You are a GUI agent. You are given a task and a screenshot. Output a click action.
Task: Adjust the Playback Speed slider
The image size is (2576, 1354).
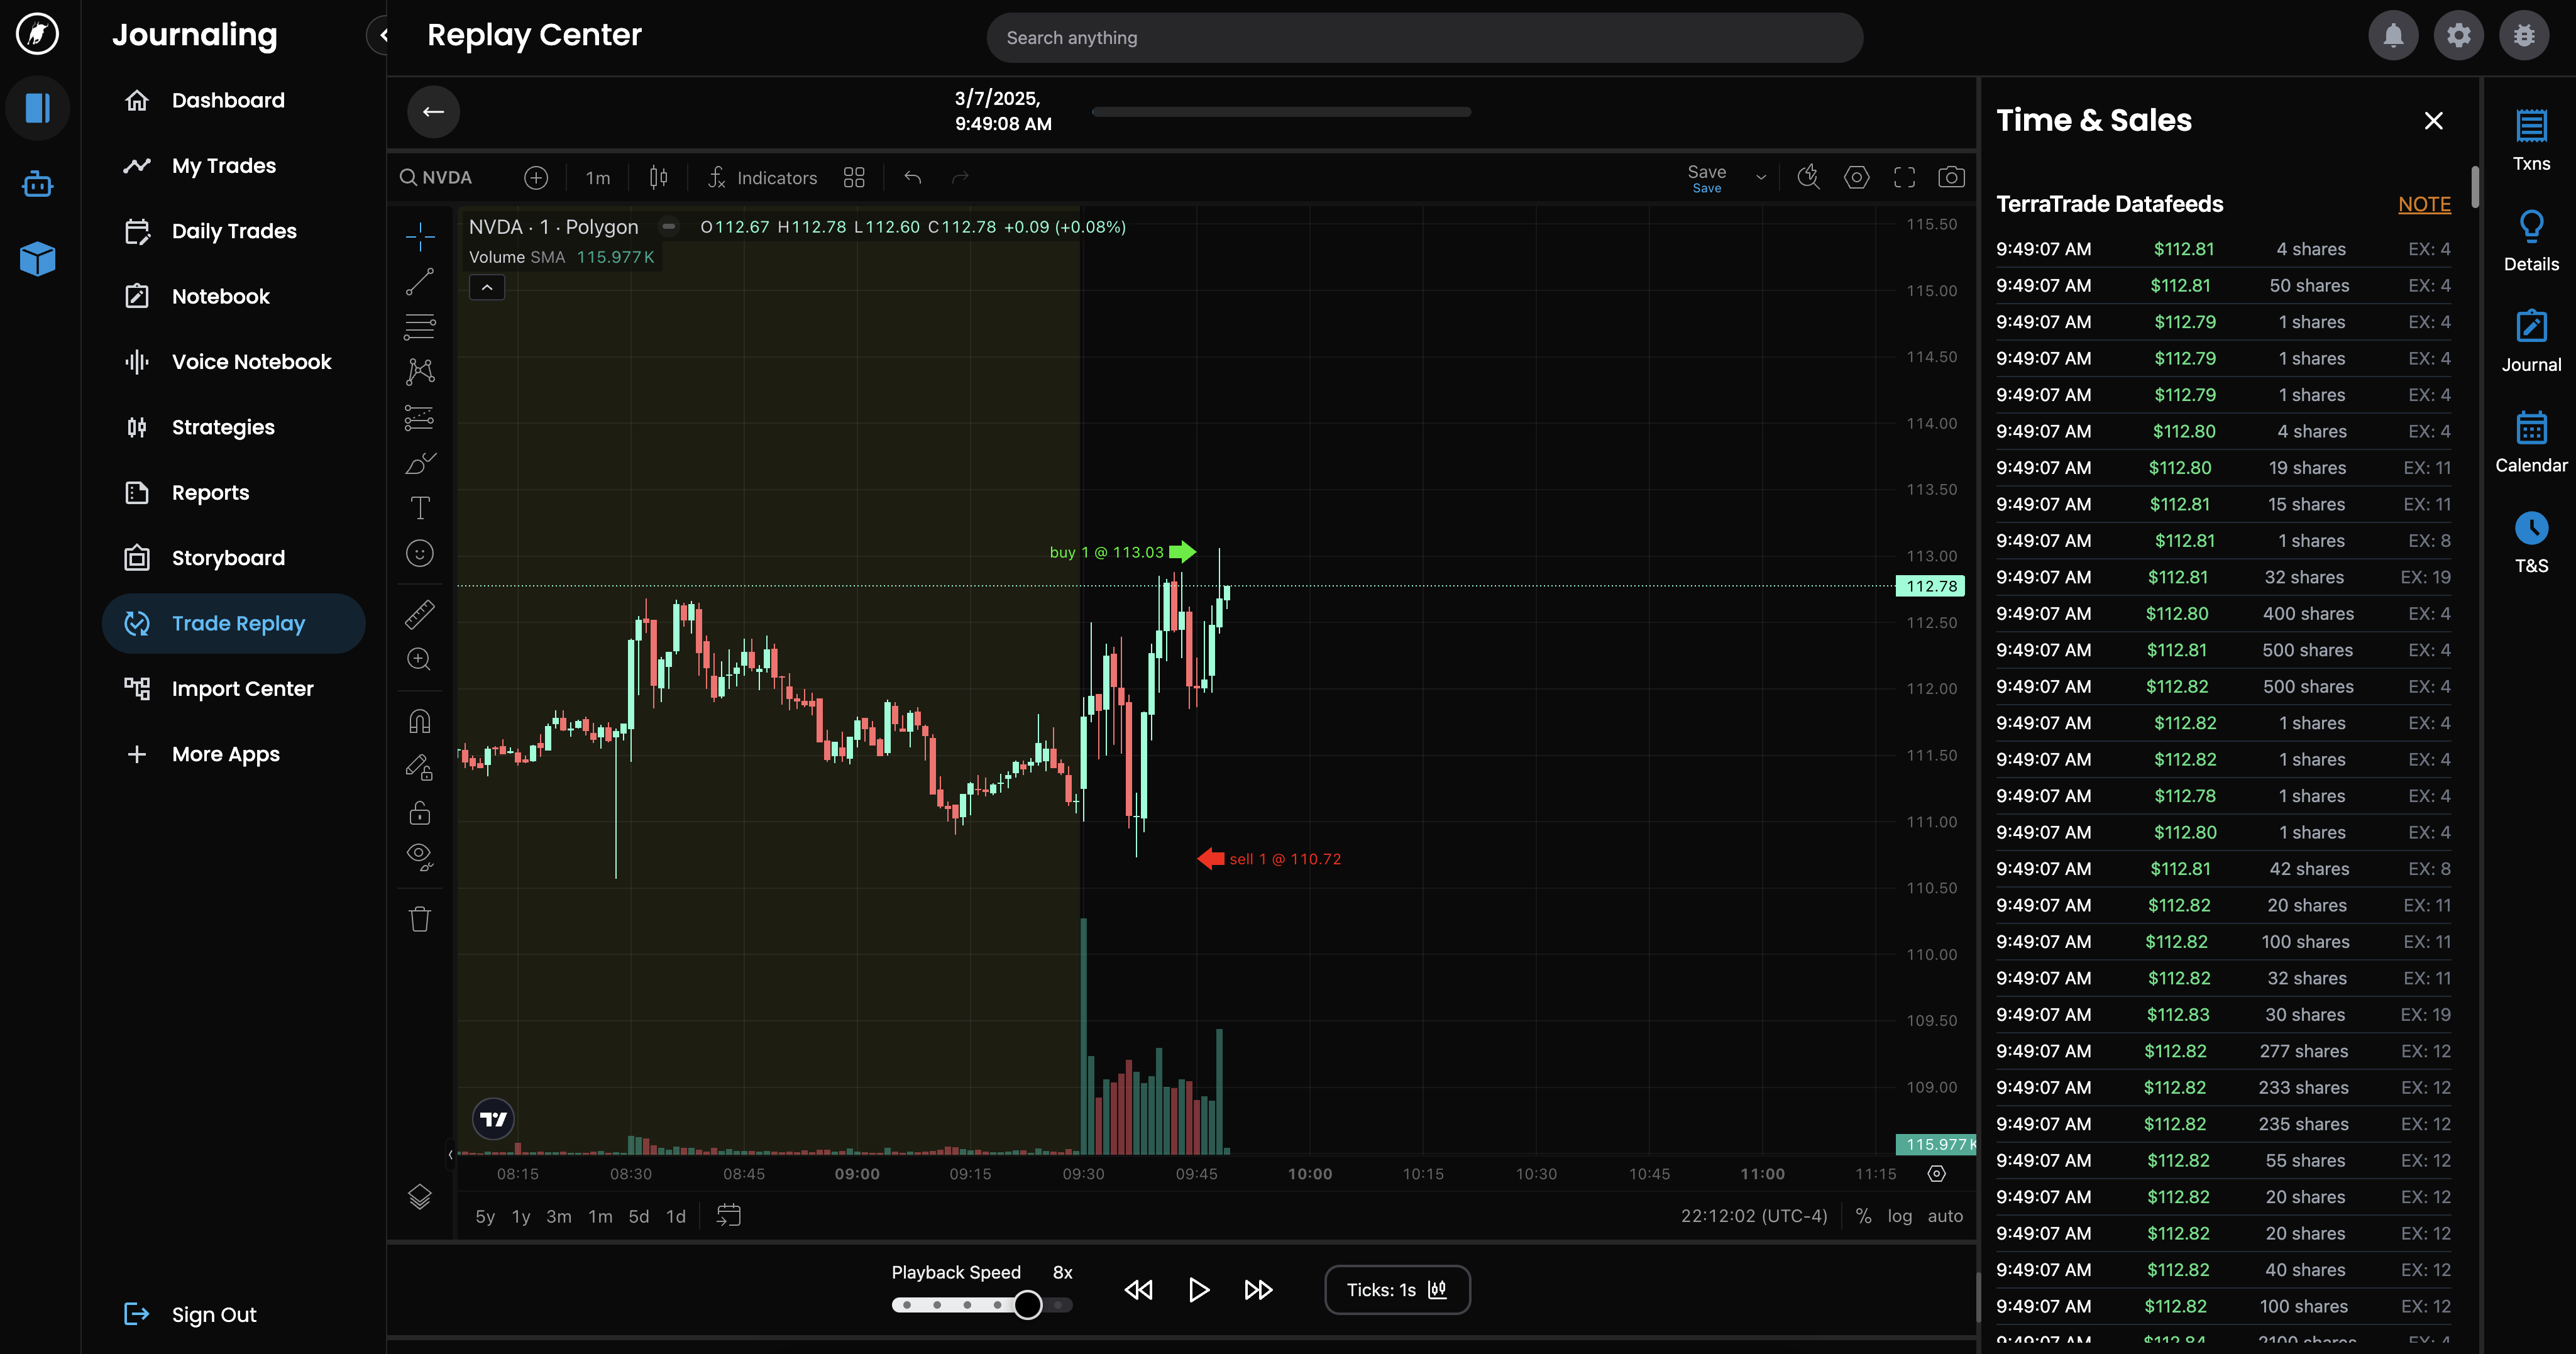pyautogui.click(x=1028, y=1305)
